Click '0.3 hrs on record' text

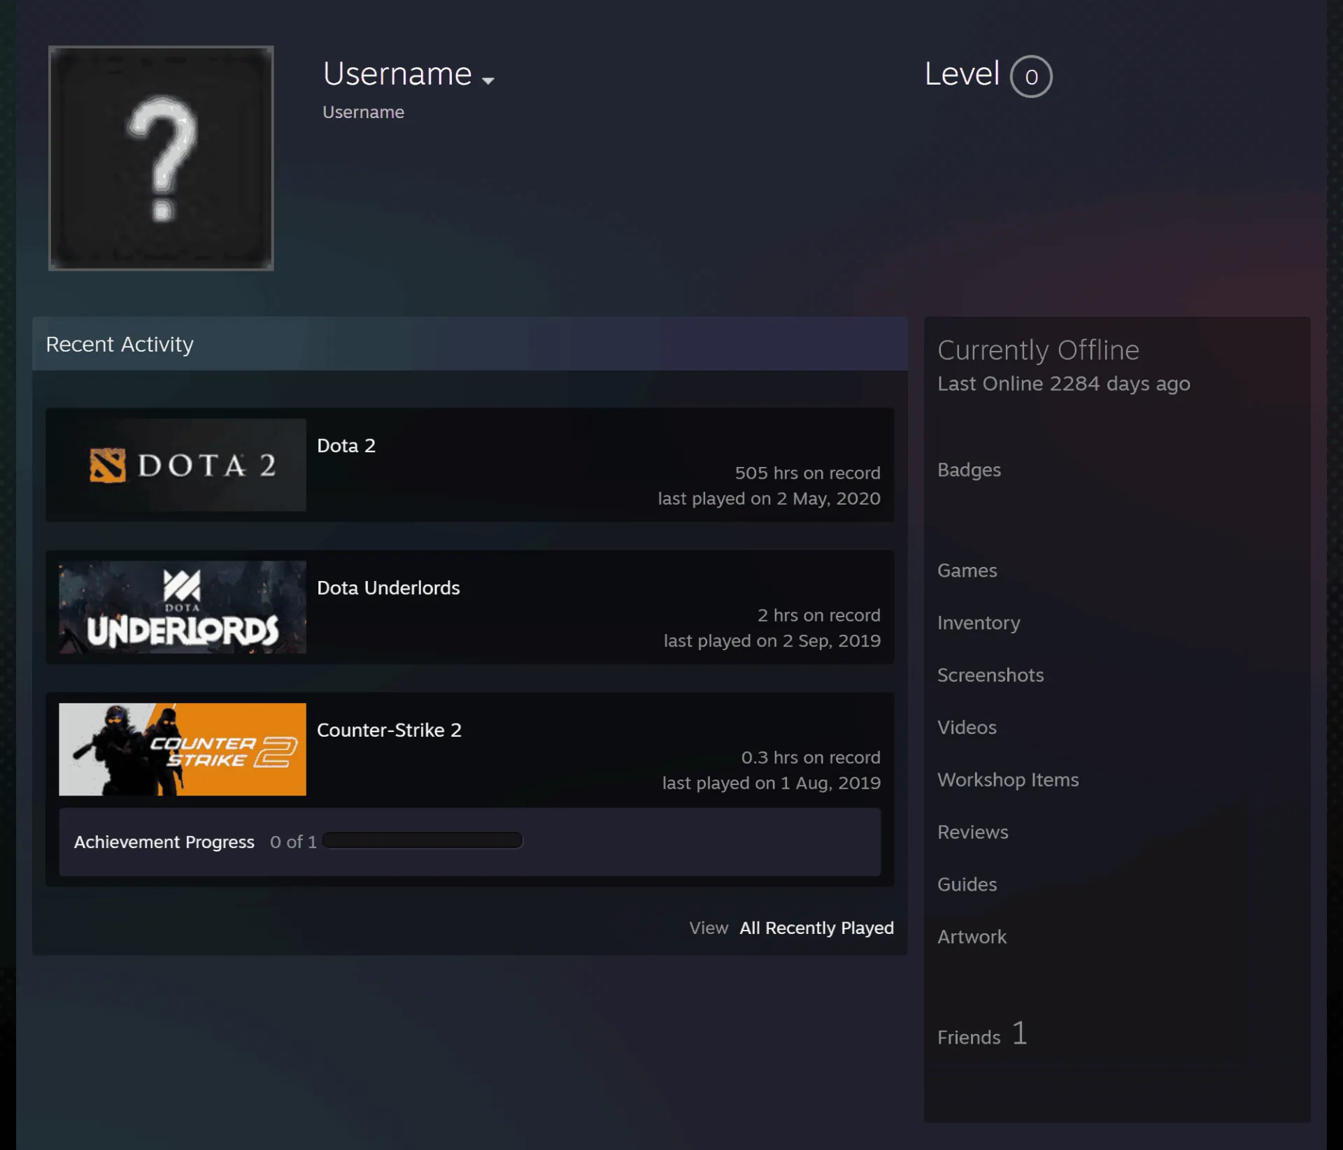(x=811, y=758)
